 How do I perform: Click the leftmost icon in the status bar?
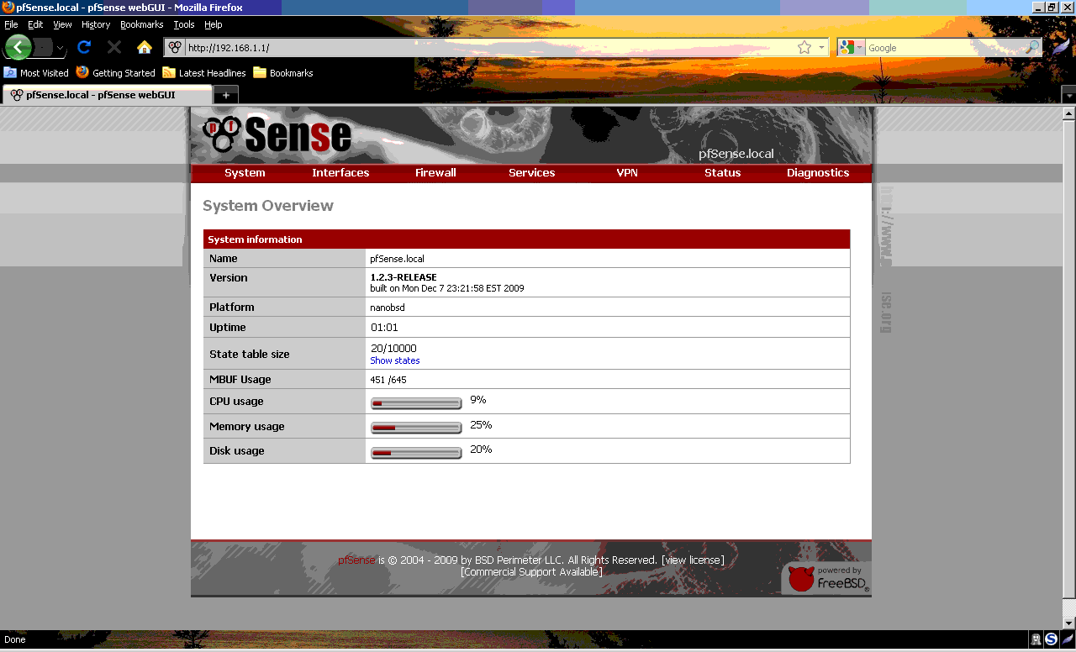[x=1036, y=639]
